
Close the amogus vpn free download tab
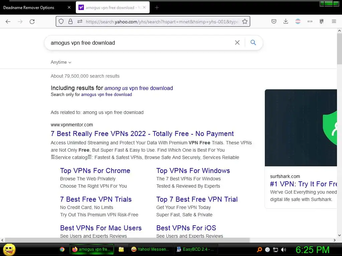(x=144, y=7)
